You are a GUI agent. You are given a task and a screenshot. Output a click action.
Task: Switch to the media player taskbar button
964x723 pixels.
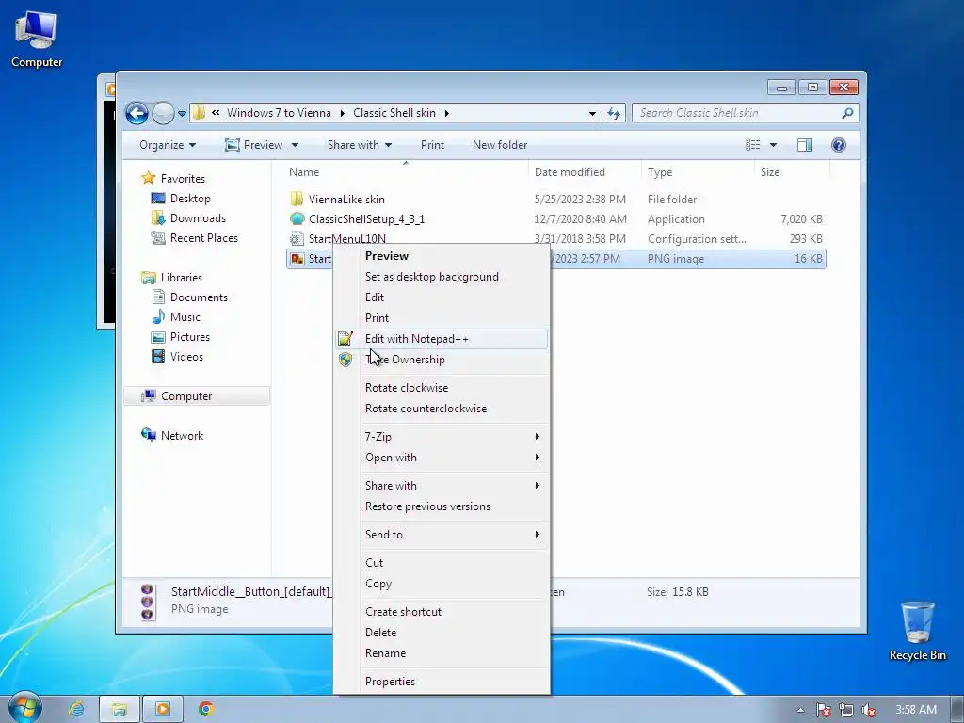[x=163, y=709]
